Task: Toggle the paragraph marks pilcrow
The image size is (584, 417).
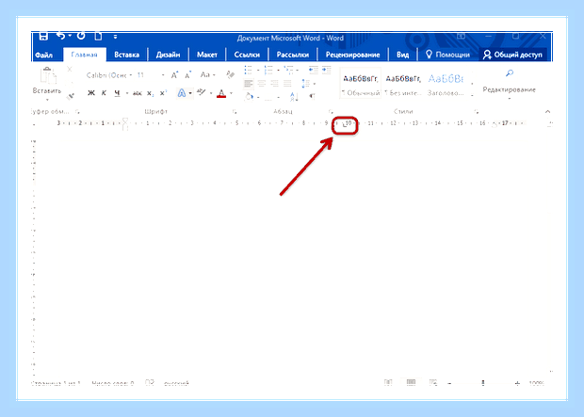Action: point(312,97)
